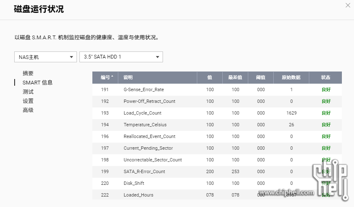
Task: Open the 高级 section
Action: [x=28, y=110]
